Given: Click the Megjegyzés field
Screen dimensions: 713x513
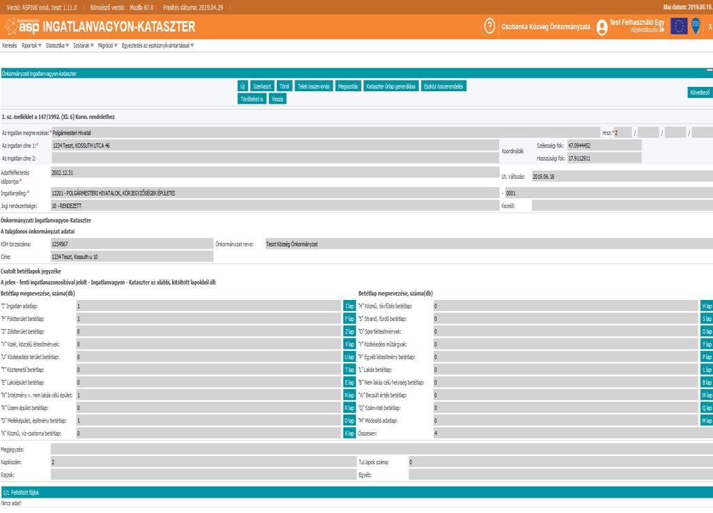Looking at the screenshot, I should [x=382, y=450].
